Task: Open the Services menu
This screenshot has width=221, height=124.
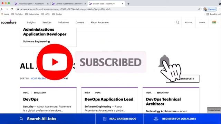Action: (47, 22)
